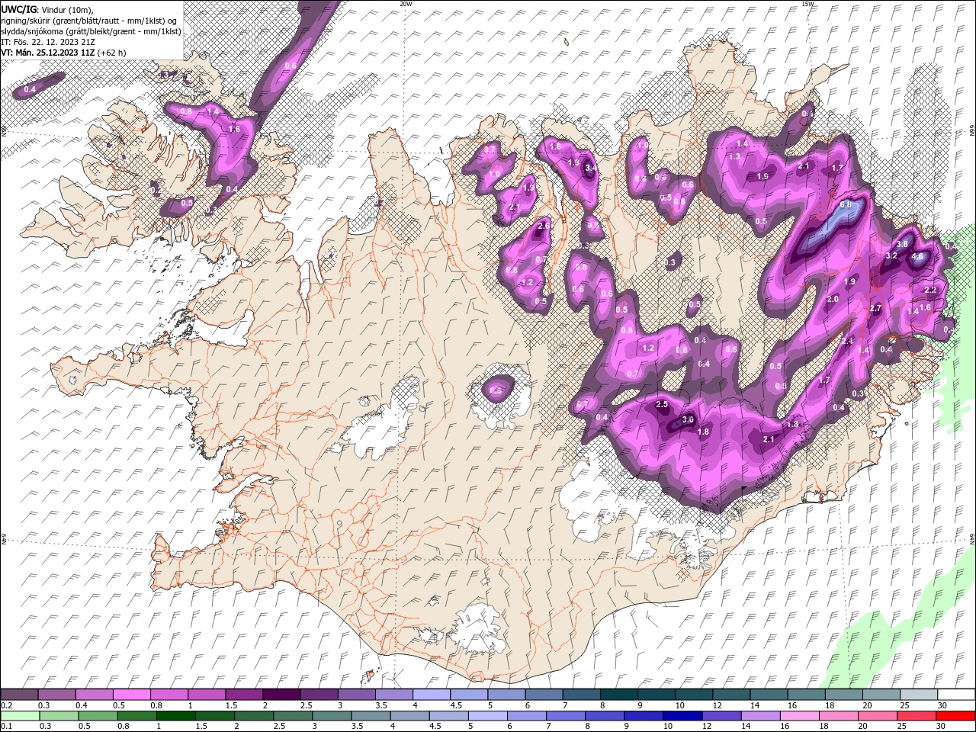Select the magenta-purple 1.5 swatch in top legend row
This screenshot has height=732, width=976.
243,695
